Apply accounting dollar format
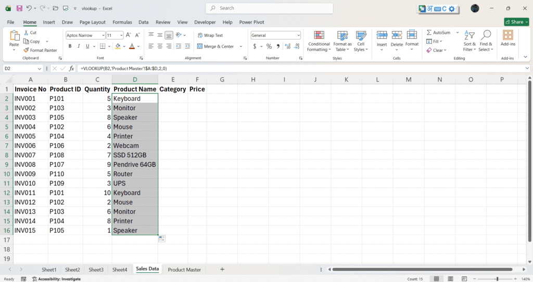Viewport: 533px width, 282px height. pyautogui.click(x=255, y=46)
